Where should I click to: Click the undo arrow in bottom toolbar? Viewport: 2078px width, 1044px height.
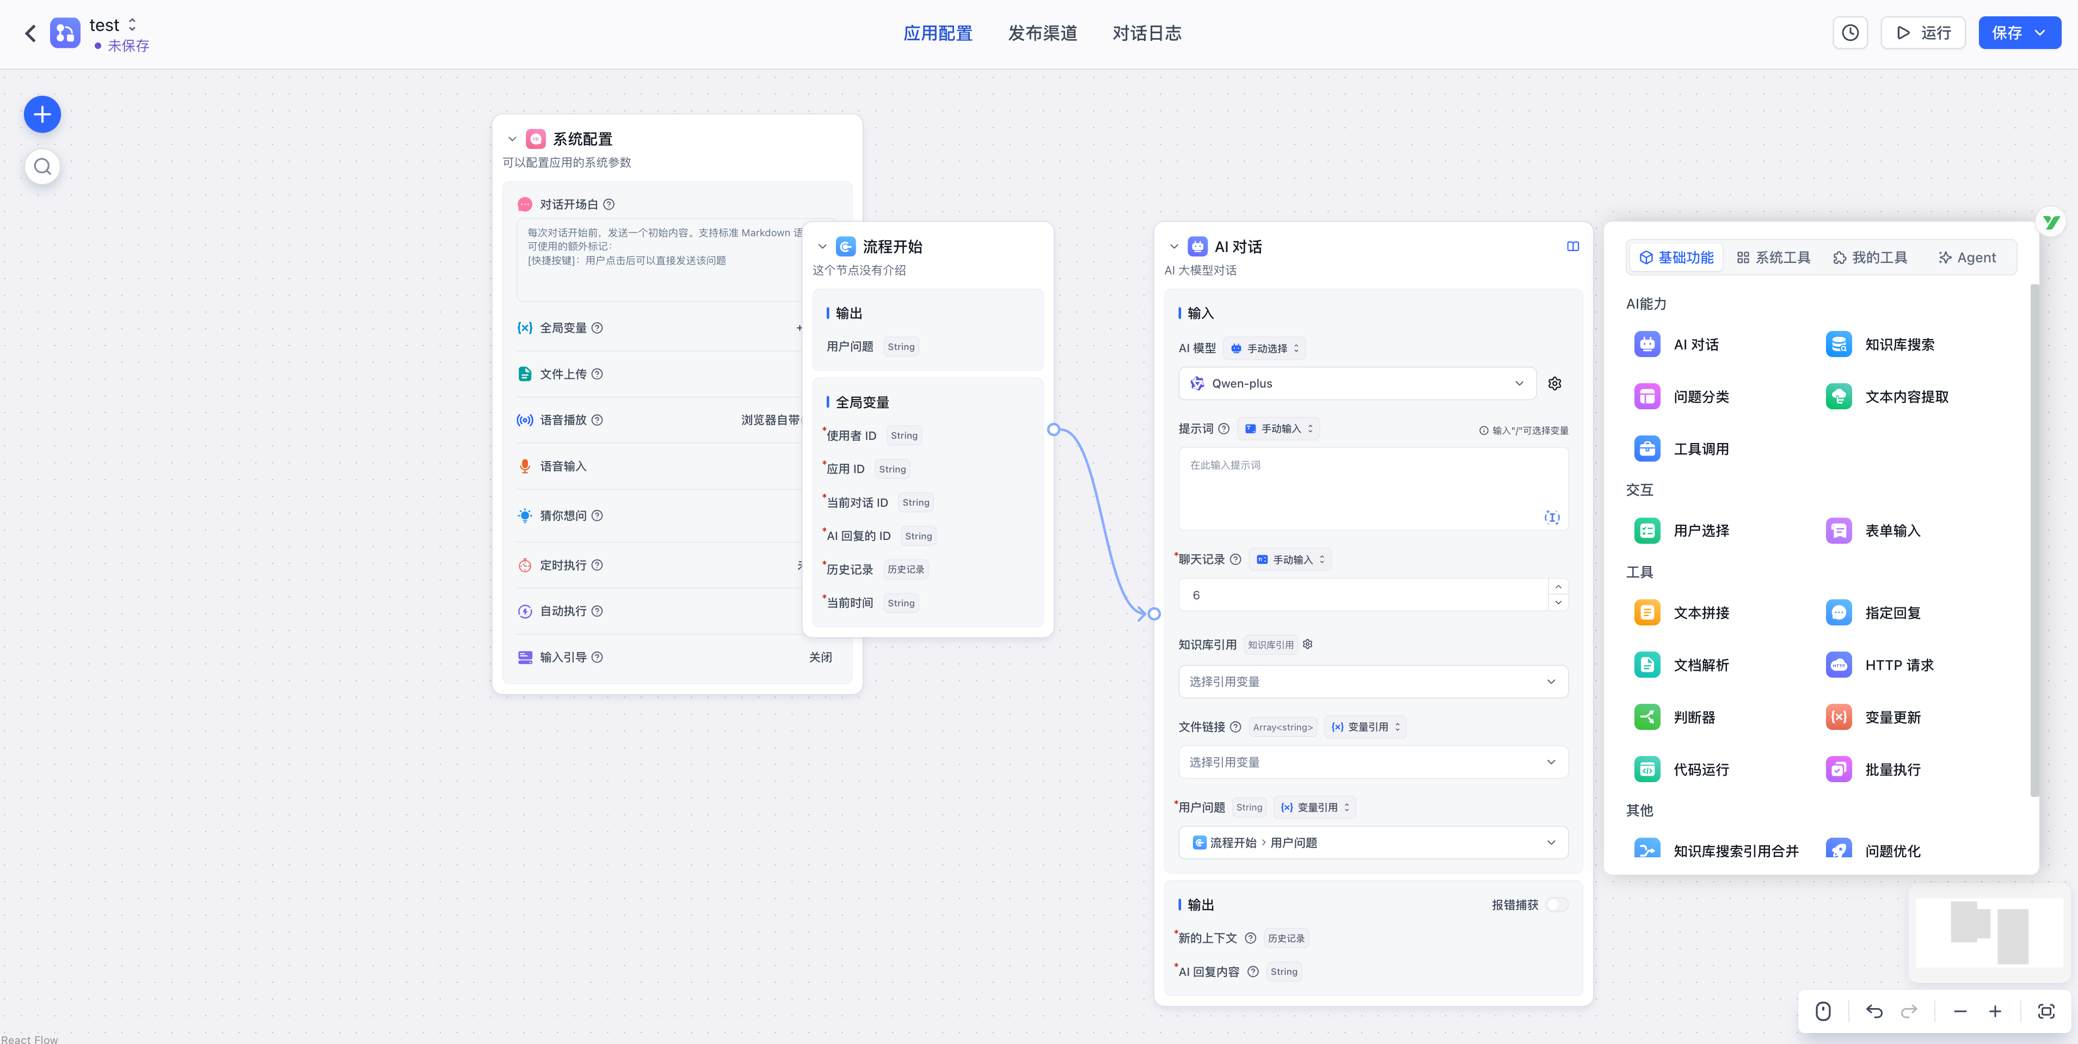[1874, 1011]
